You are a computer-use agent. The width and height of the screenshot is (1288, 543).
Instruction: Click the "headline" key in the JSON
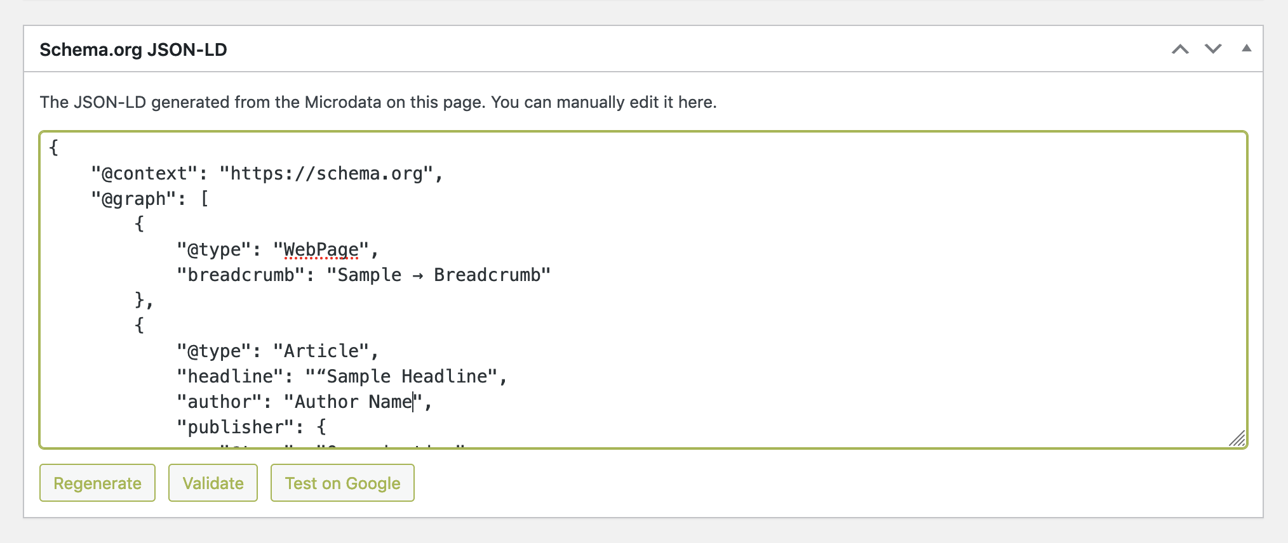coord(230,377)
